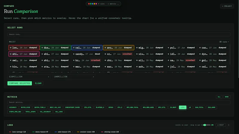The image size is (239, 134).
Task: Select the chr… 29 May run
Action: pos(119,60)
